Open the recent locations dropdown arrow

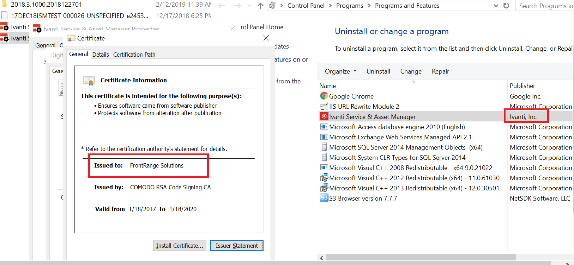249,6
